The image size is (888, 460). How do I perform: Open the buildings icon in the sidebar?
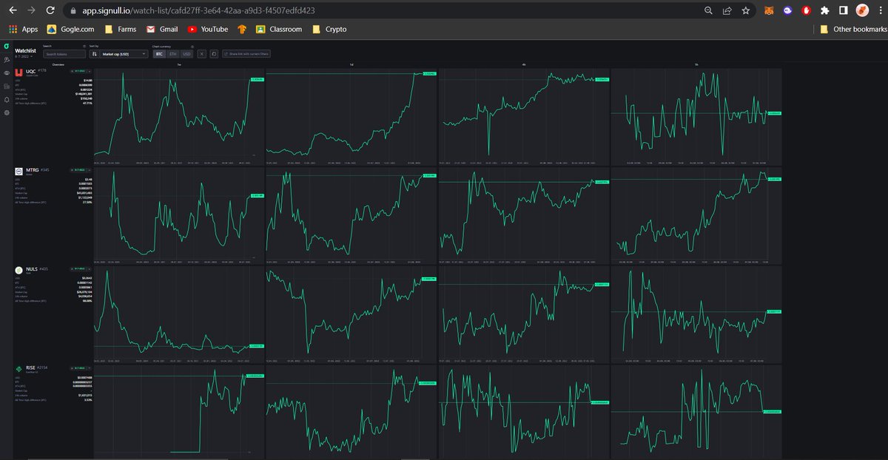click(6, 86)
